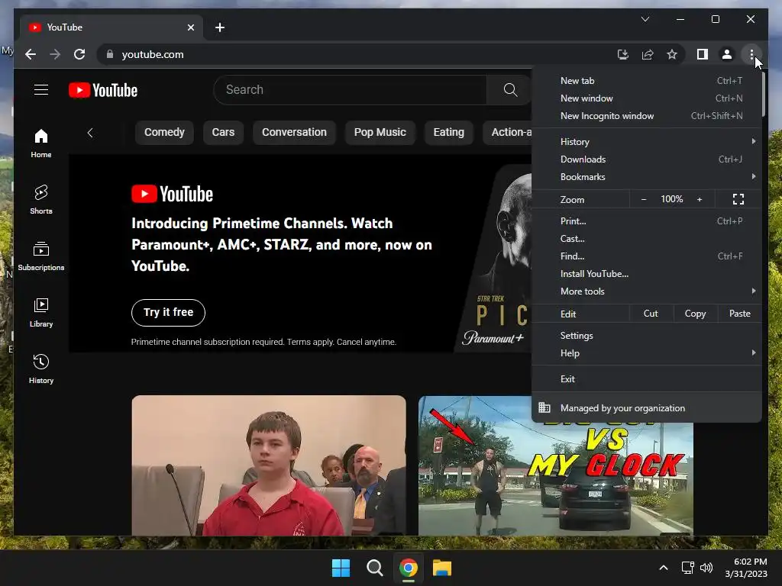Viewport: 782px width, 586px height.
Task: Expand the Help submenu
Action: pyautogui.click(x=646, y=353)
